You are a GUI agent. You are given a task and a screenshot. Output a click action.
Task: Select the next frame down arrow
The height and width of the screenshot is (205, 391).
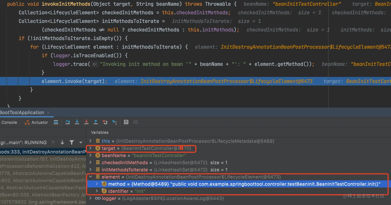coord(62,142)
